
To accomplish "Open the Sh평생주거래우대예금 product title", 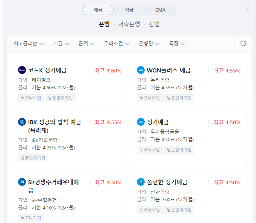I will [53, 186].
